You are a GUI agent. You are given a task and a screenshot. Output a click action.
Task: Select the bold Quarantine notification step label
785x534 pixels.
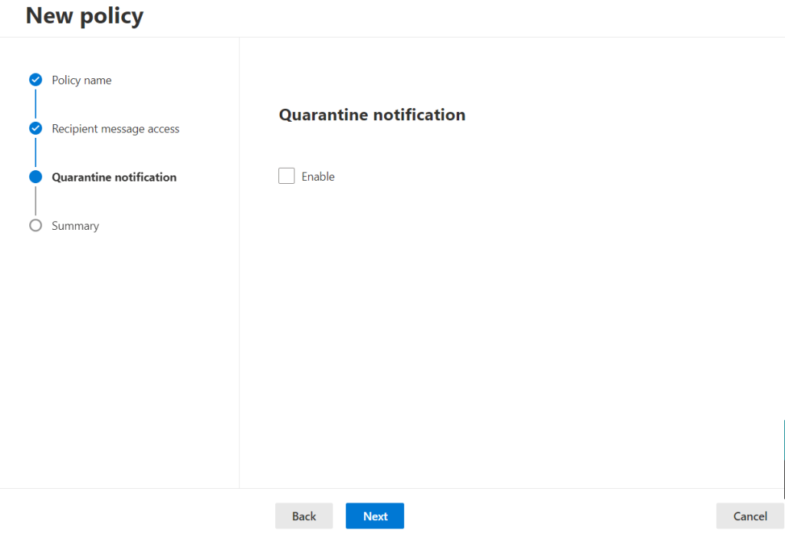113,177
